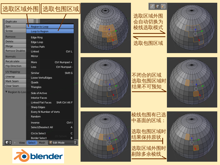Viewport: 220px width, 165px height.
Task: Open the View menu in the header
Action: point(22,143)
